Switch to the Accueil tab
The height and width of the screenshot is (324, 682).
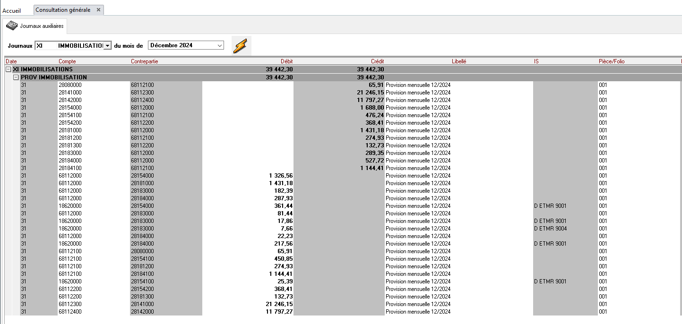point(12,10)
